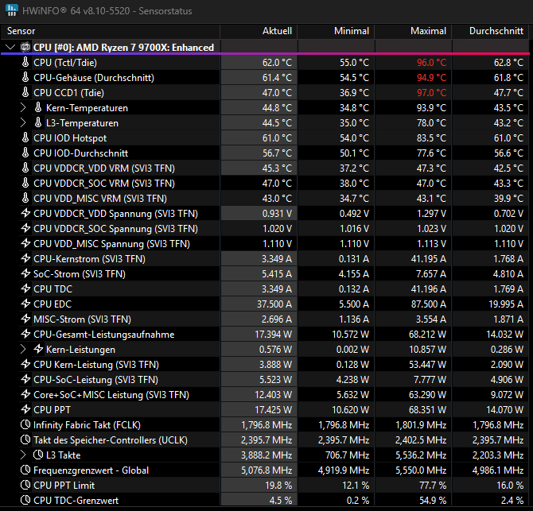Click clock icon of Frequenzgrenzwert - Global
The image size is (533, 511).
(x=25, y=470)
